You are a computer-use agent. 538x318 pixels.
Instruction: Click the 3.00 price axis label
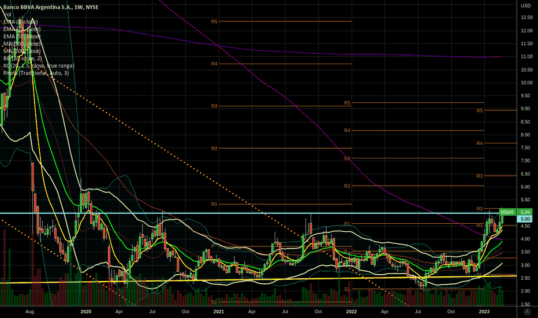click(526, 265)
